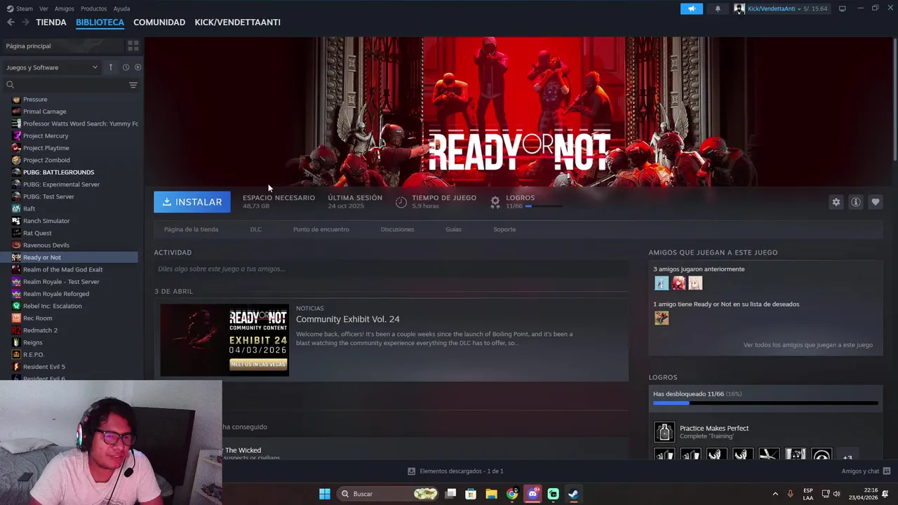The width and height of the screenshot is (898, 505).
Task: Click the library search magnifier icon
Action: tap(10, 85)
